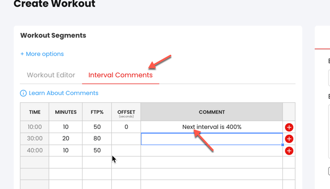Click the FTP% column header
Screen dimensions: 330x189
pos(97,112)
